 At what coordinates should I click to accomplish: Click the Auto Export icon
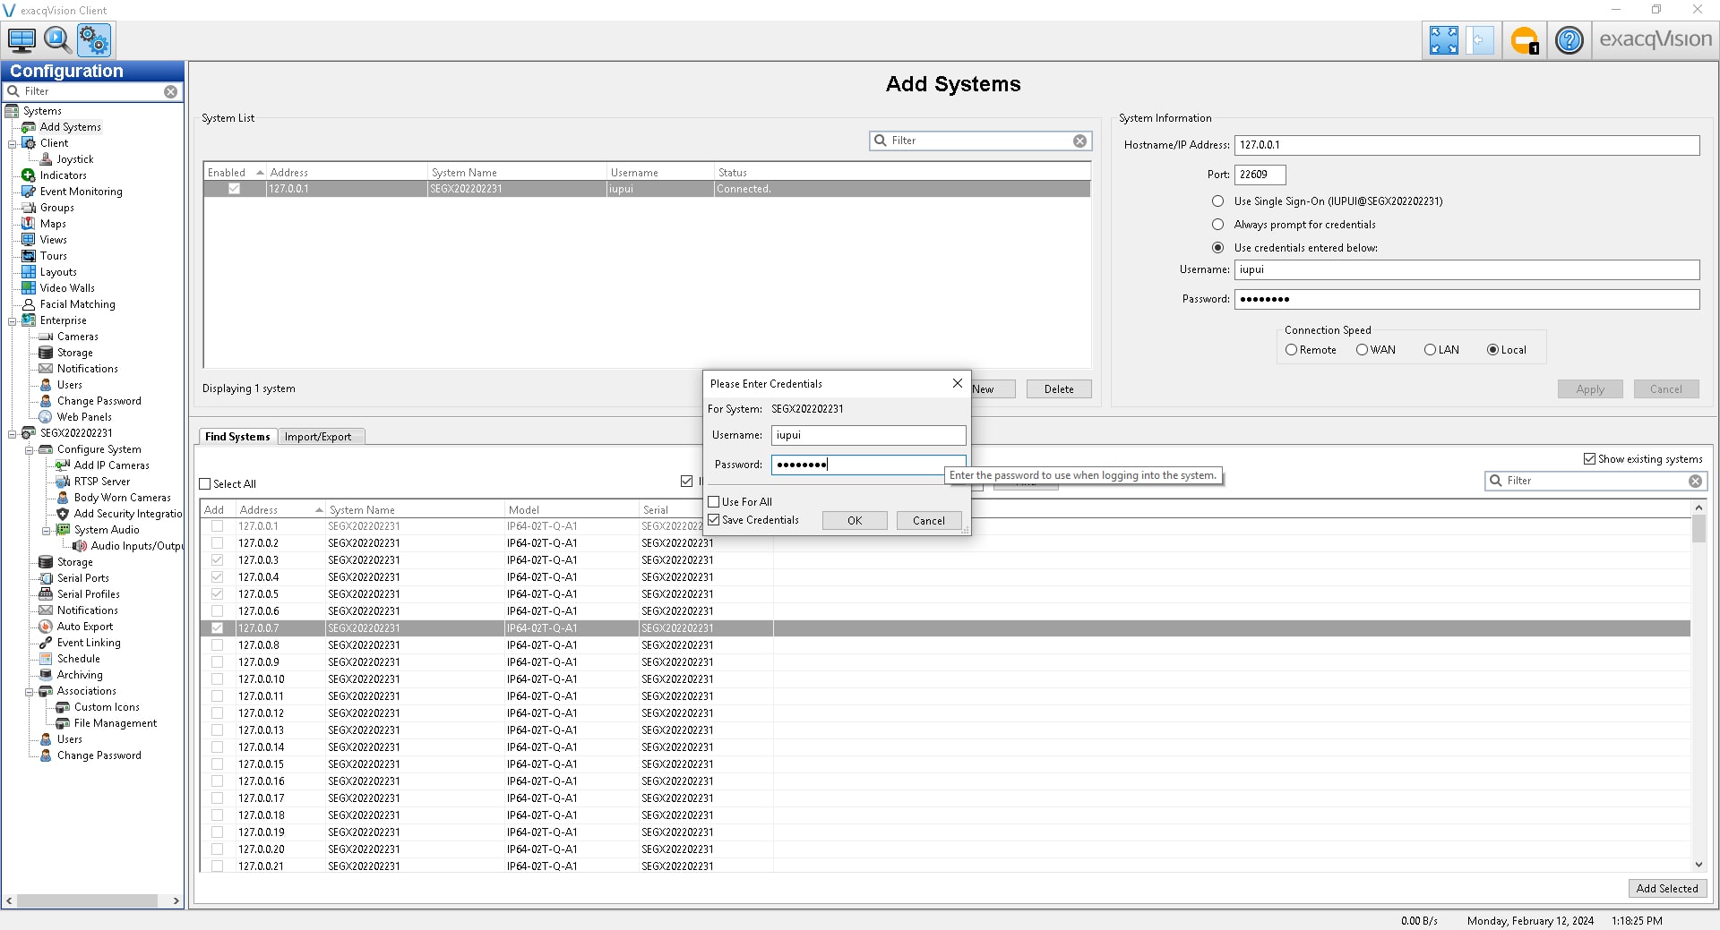(46, 627)
